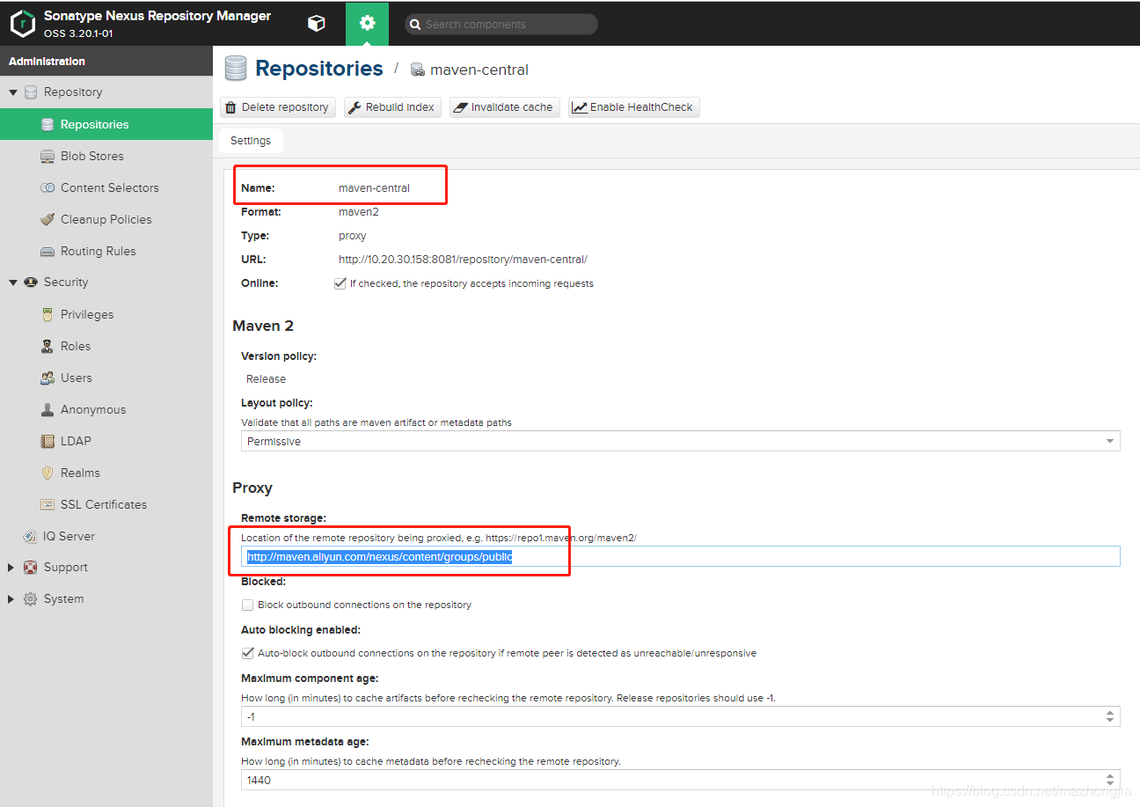
Task: Click the large Repositories header icon
Action: click(236, 69)
